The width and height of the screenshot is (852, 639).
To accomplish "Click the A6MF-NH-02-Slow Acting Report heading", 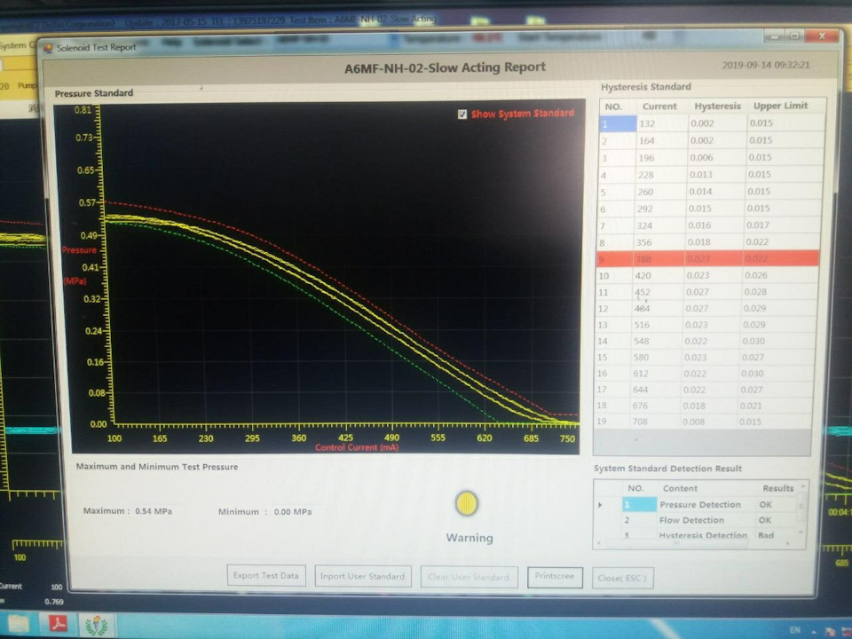I will click(445, 67).
